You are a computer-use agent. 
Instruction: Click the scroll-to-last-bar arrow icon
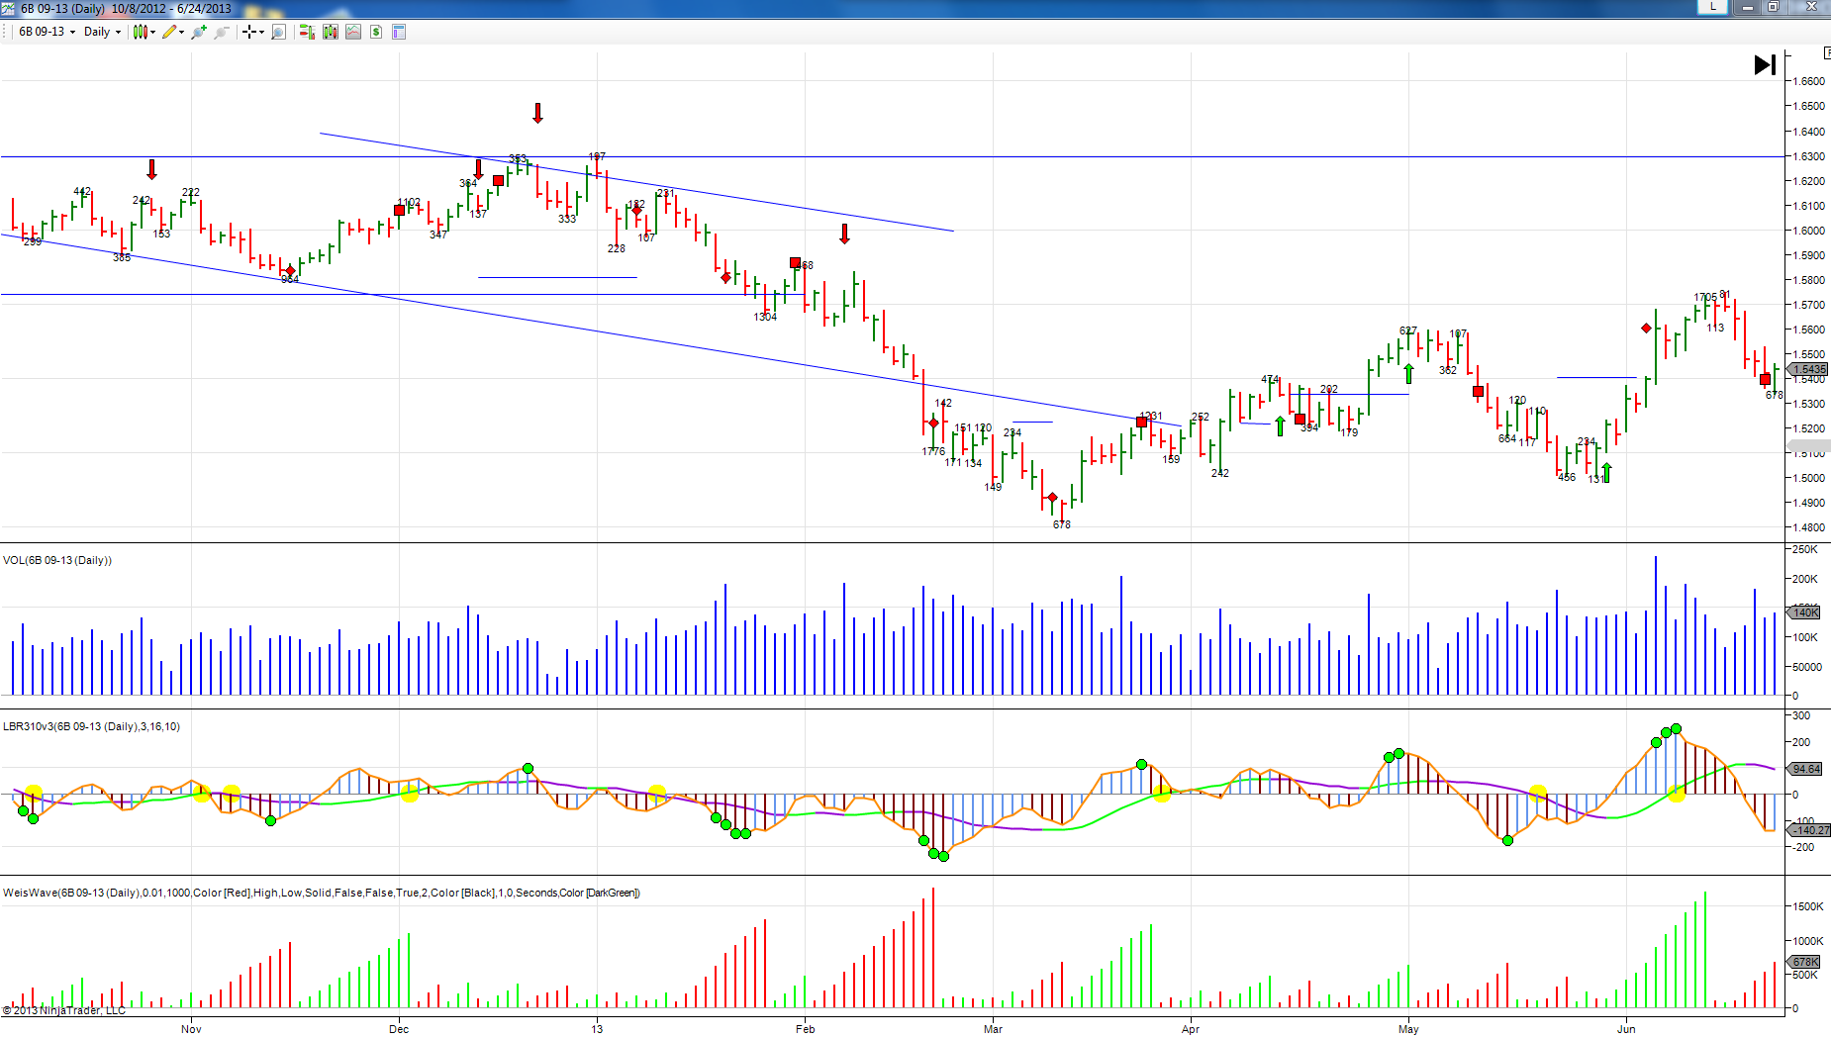(1765, 65)
